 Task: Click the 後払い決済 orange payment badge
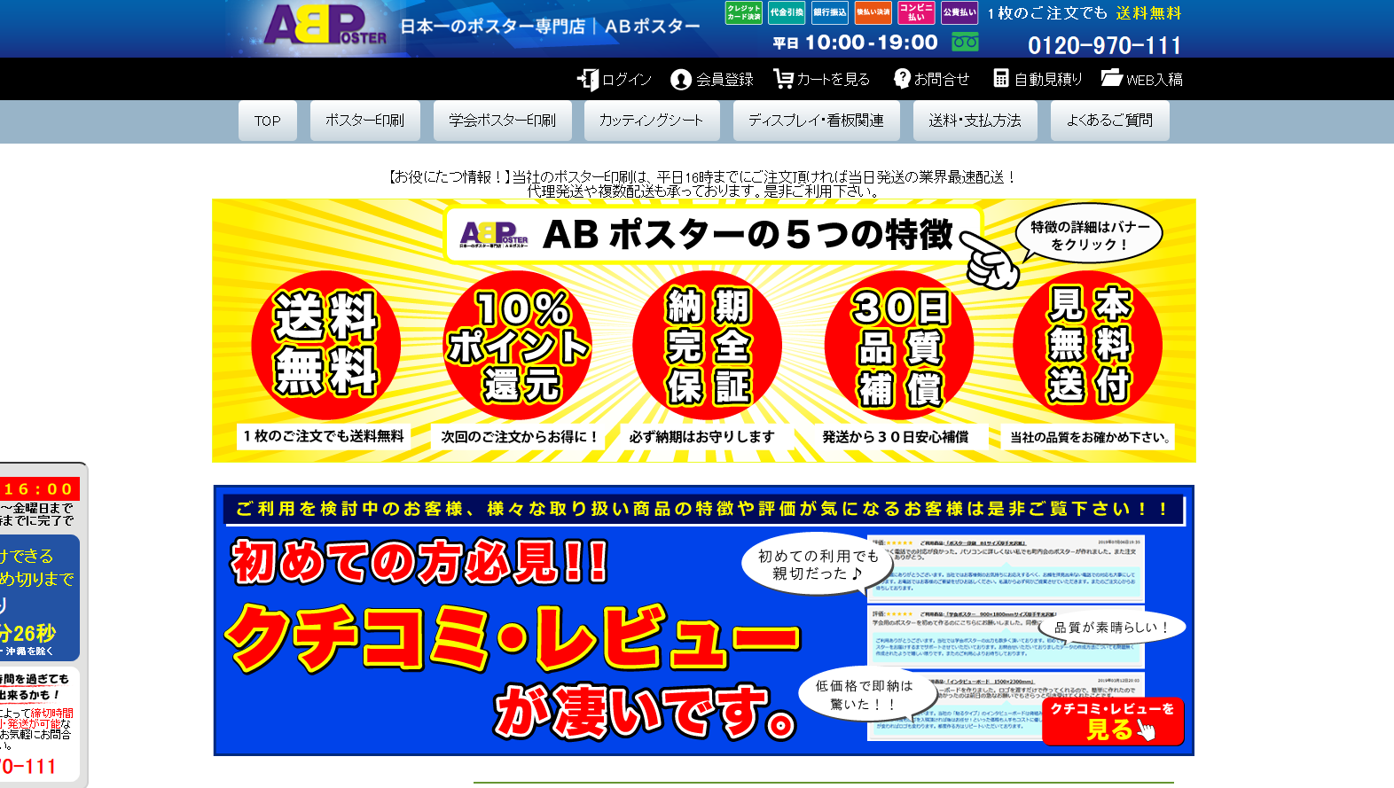point(873,12)
